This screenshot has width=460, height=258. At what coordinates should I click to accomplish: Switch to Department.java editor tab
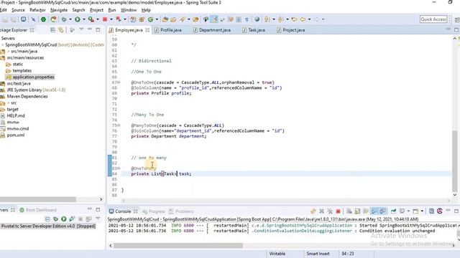pyautogui.click(x=215, y=30)
